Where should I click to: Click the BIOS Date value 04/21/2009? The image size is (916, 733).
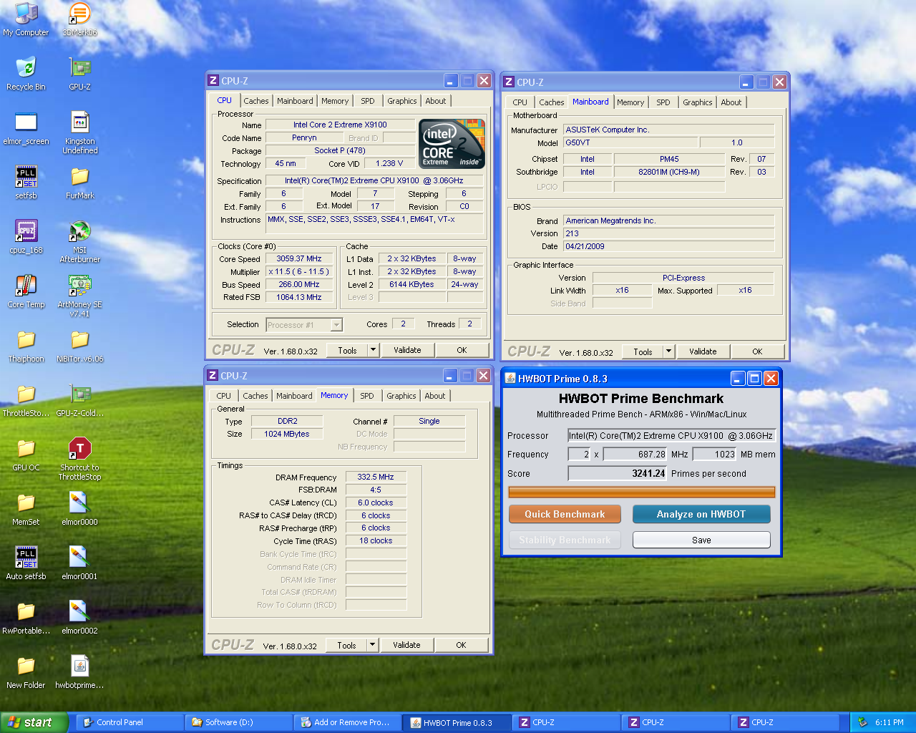668,246
